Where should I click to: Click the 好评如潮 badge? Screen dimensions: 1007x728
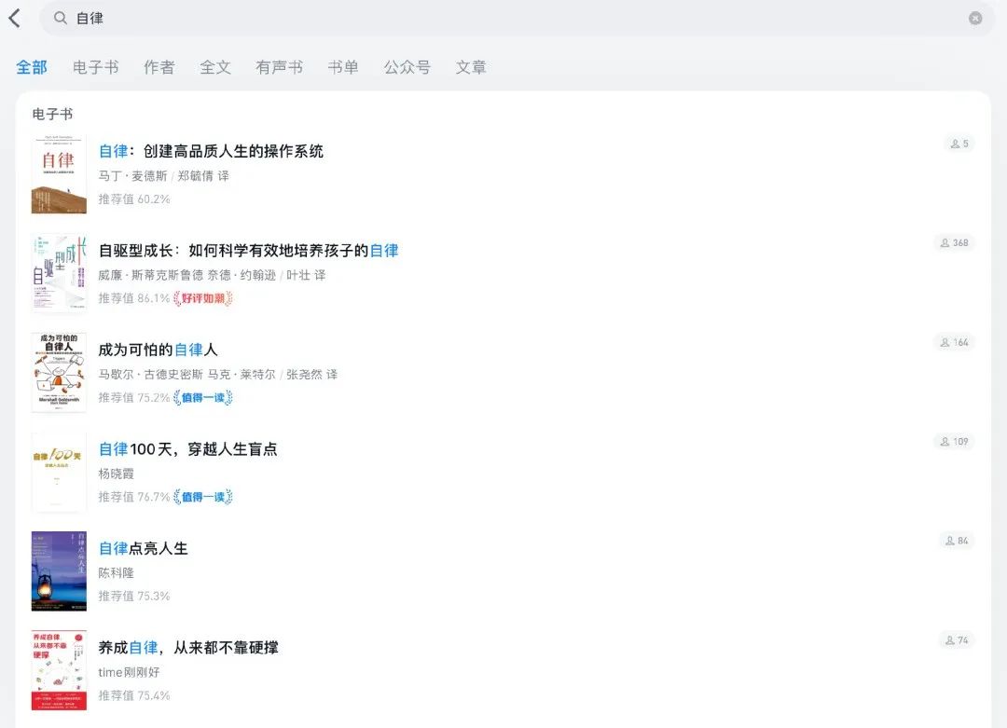[200, 298]
